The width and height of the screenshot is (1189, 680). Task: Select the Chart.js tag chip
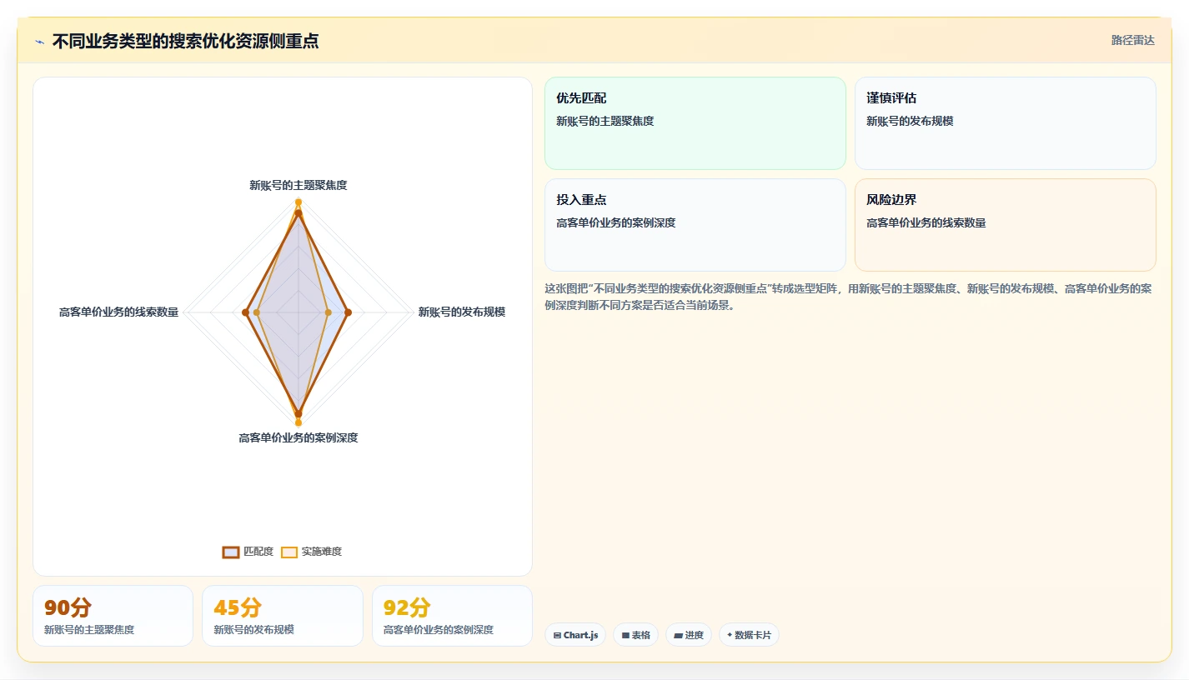(575, 635)
